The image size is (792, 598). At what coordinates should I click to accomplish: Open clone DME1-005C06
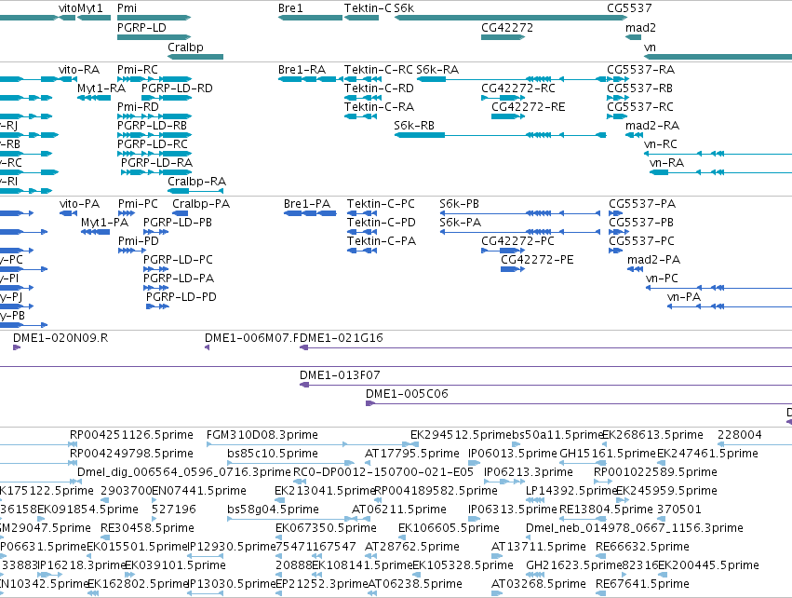[x=407, y=394]
